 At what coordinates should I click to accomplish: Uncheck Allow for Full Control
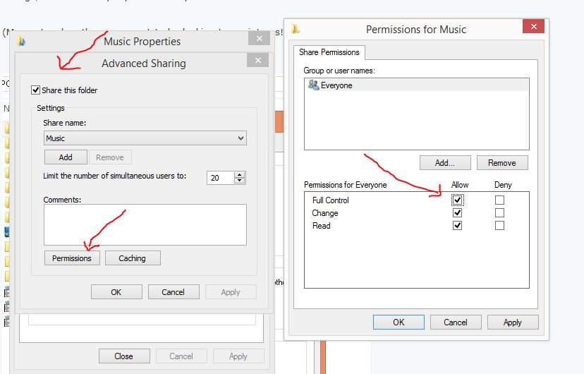pyautogui.click(x=458, y=200)
